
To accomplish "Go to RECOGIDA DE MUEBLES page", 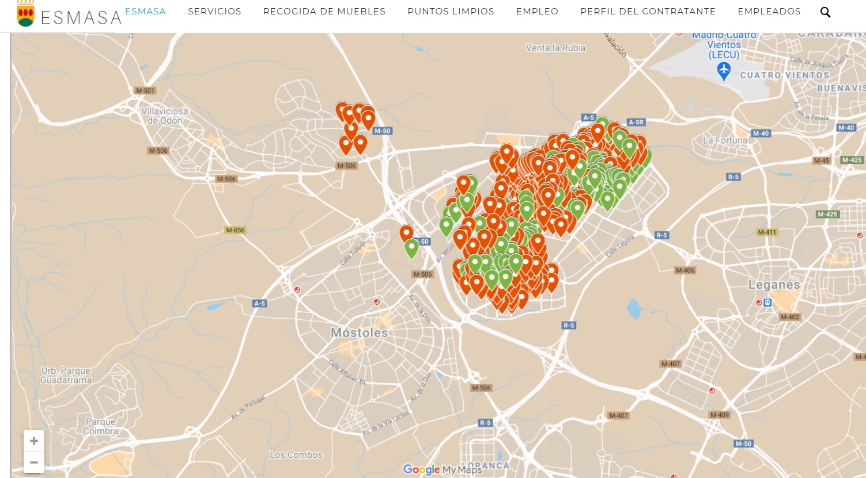I will tap(324, 12).
